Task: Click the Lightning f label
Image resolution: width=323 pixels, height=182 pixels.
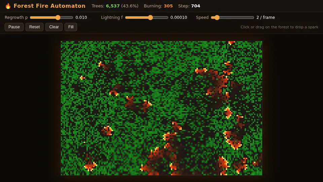Action: (112, 18)
